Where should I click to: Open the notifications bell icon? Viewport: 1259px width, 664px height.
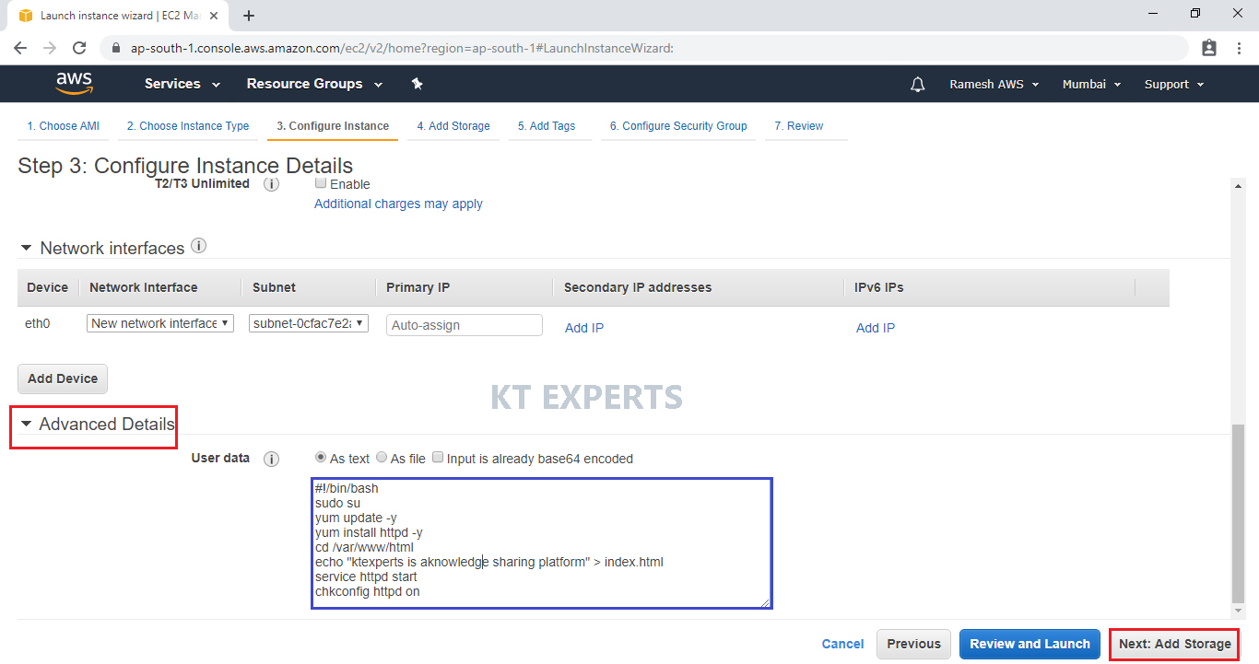point(917,85)
